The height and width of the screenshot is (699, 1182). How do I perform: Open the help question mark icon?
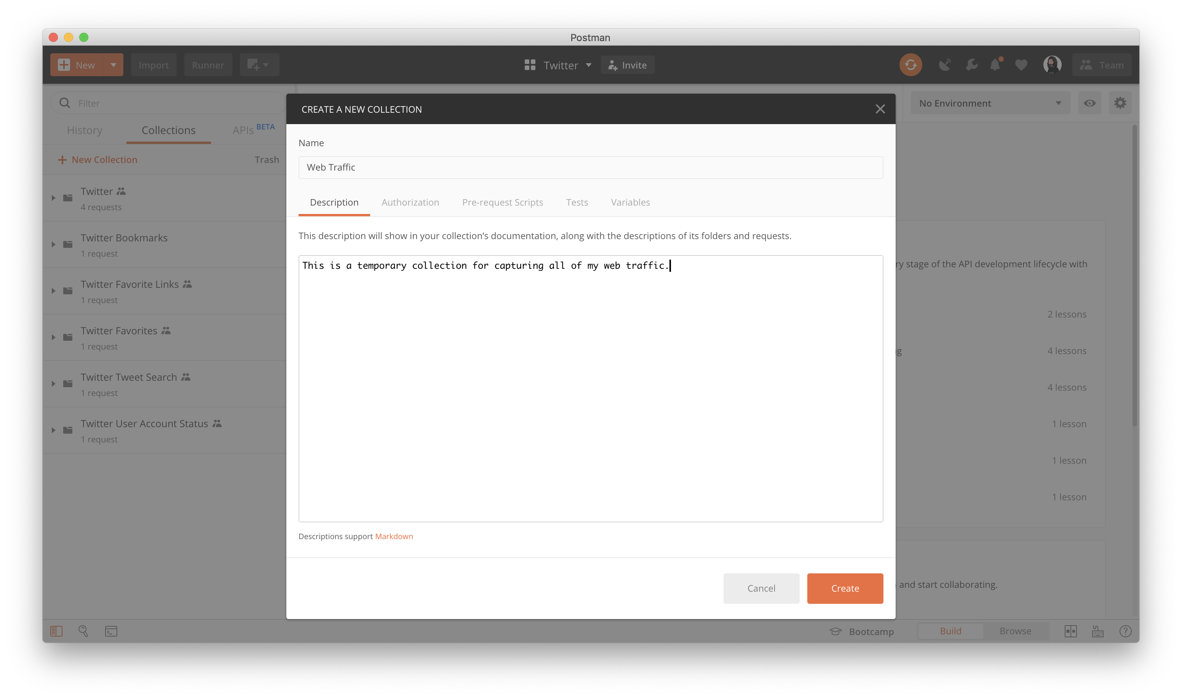point(1125,631)
